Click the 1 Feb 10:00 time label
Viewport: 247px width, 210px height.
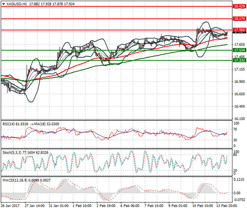point(82,206)
